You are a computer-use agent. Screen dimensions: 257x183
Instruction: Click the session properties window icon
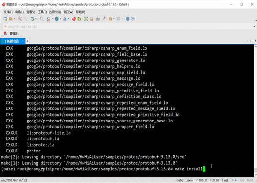click(32, 19)
